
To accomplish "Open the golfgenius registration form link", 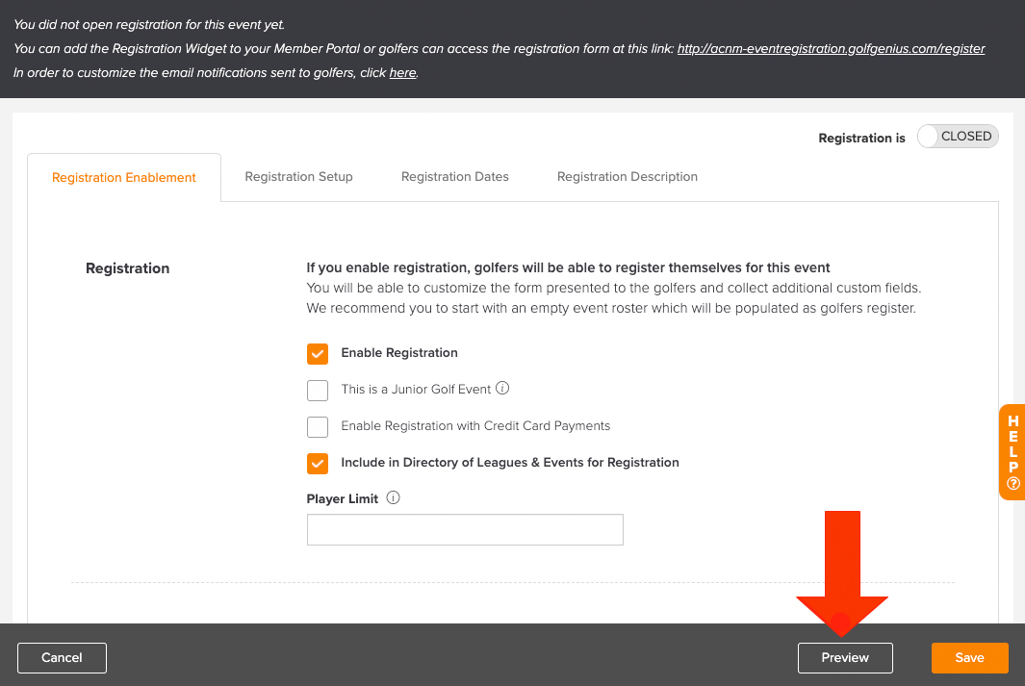I will pos(831,48).
